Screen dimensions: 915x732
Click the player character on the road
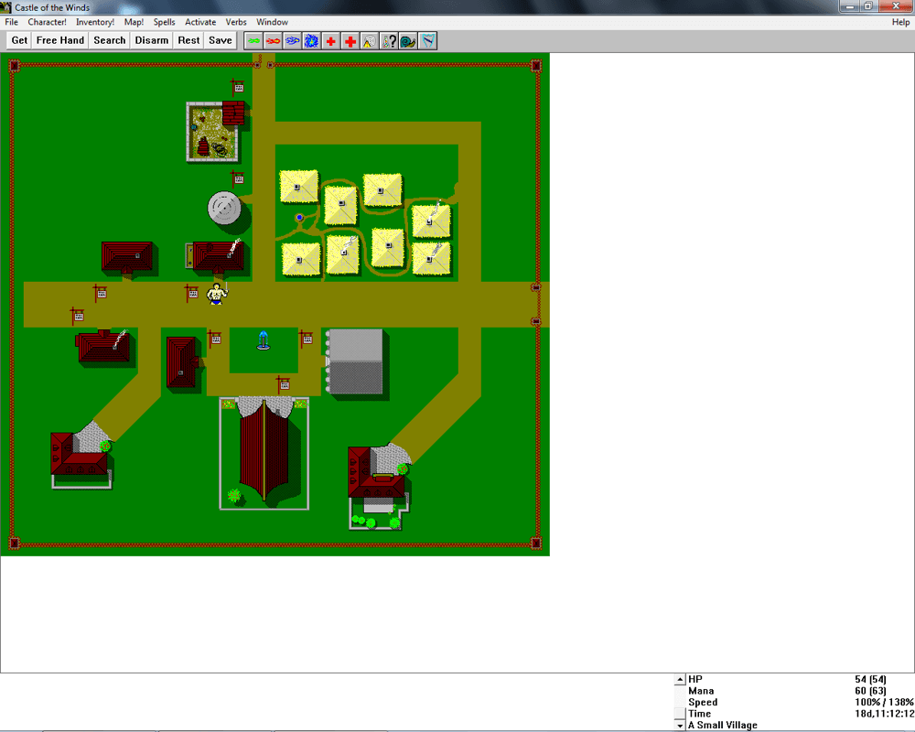[217, 294]
